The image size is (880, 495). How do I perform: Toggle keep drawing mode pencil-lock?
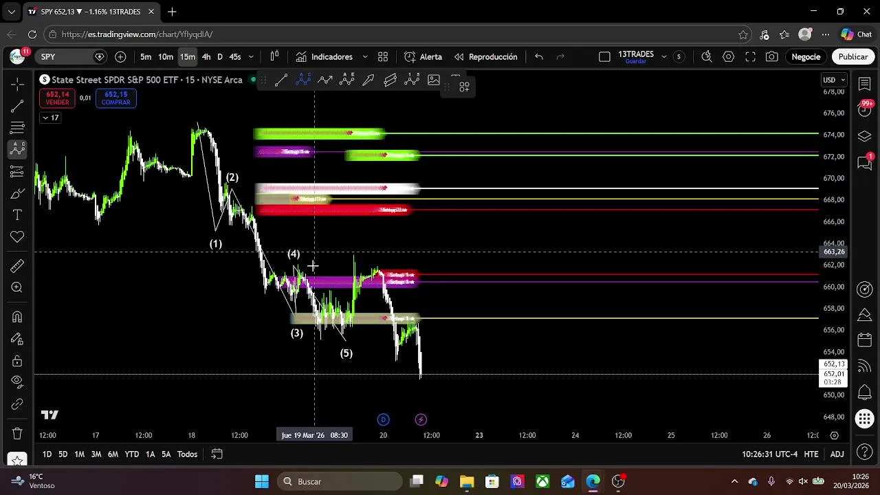tap(17, 339)
